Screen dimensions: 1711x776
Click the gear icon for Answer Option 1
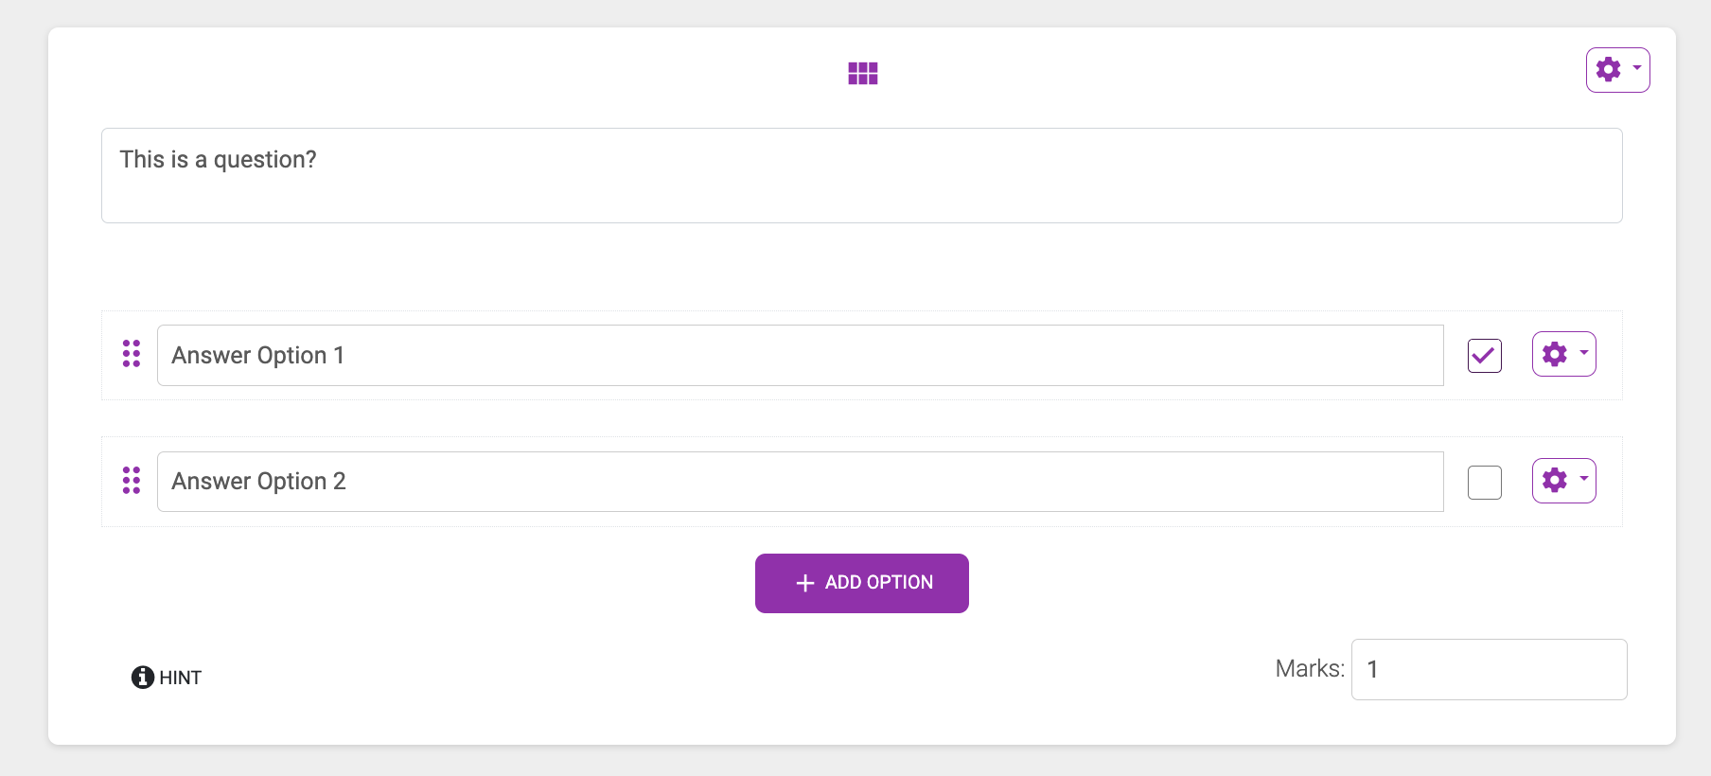coord(1554,354)
